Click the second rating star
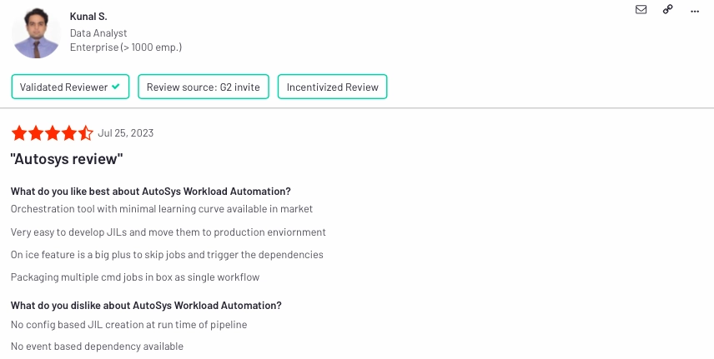Image resolution: width=714 pixels, height=359 pixels. pyautogui.click(x=36, y=133)
